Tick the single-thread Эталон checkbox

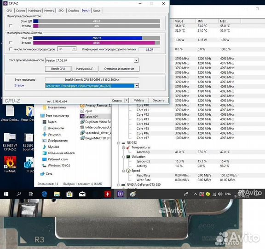(11, 25)
